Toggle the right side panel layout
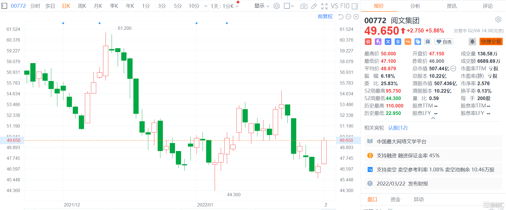 [355, 6]
